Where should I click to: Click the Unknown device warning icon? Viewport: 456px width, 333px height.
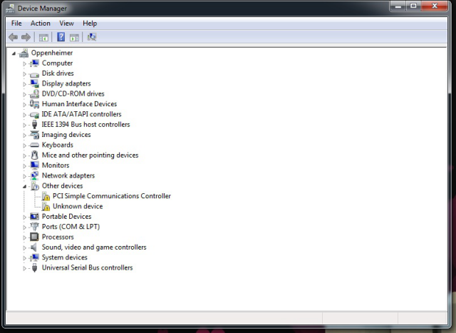(x=46, y=206)
